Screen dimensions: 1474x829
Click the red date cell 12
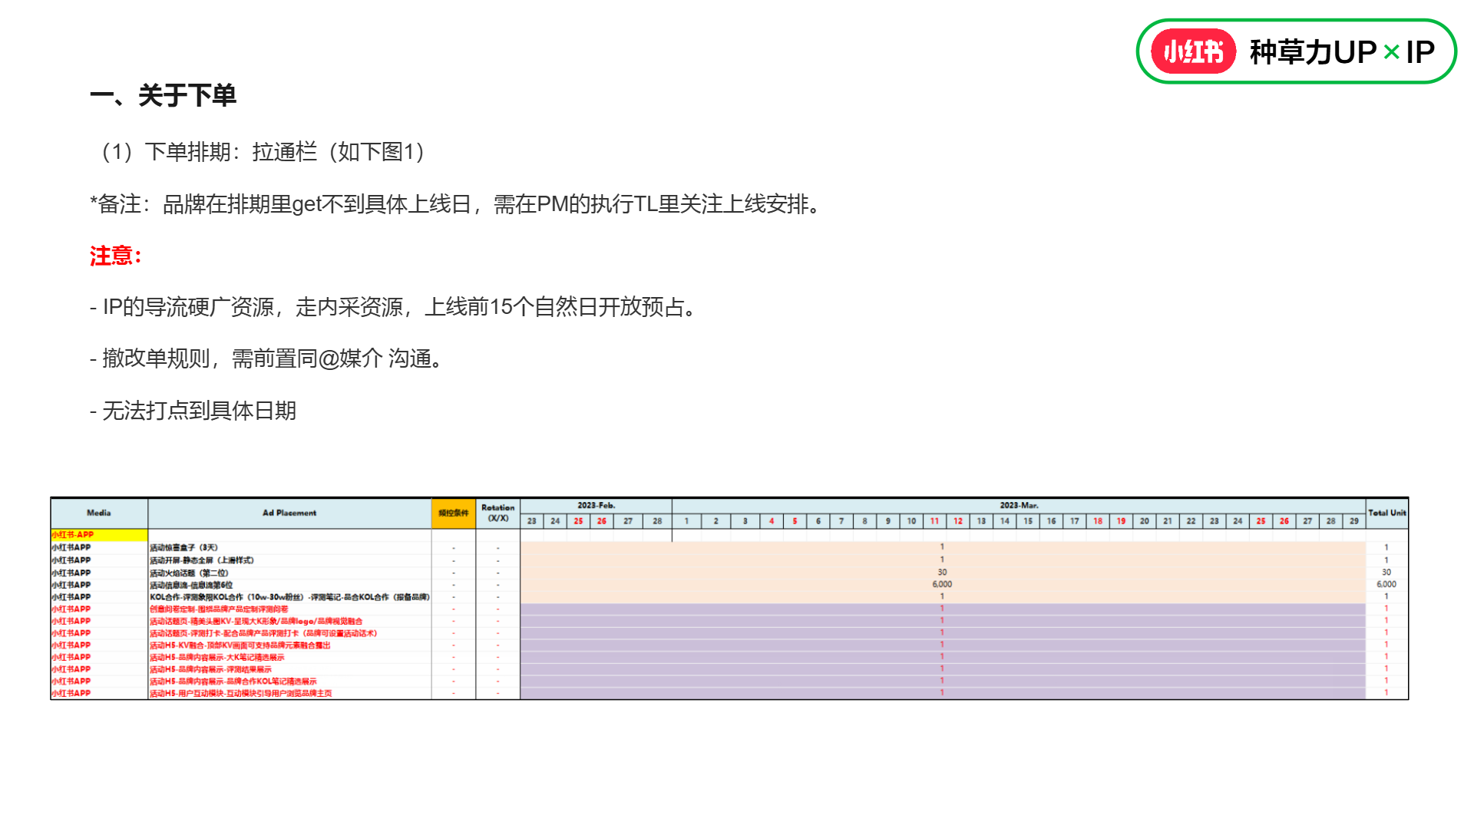tap(958, 521)
